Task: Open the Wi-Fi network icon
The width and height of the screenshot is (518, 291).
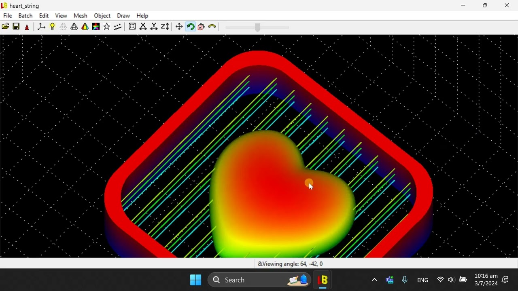Action: coord(440,280)
